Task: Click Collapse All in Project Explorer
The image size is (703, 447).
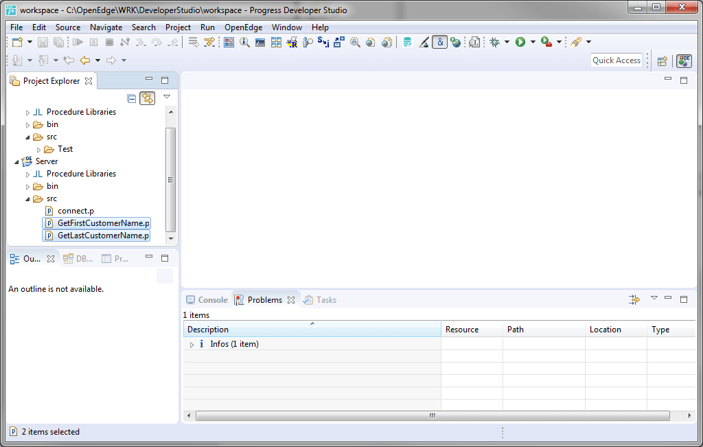Action: click(x=131, y=98)
